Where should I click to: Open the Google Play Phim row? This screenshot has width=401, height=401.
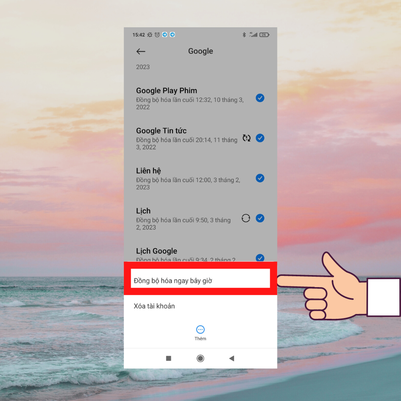[200, 99]
